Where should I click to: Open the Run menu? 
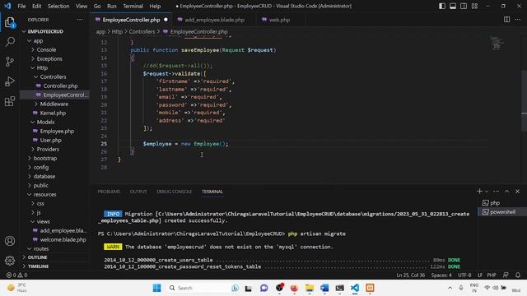[112, 6]
